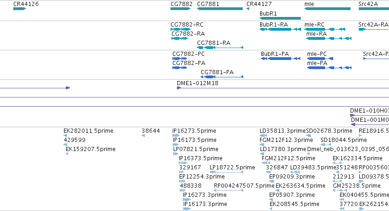Click the mle-RA transcript label
This screenshot has height=211, width=389.
click(x=317, y=34)
